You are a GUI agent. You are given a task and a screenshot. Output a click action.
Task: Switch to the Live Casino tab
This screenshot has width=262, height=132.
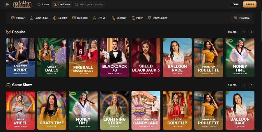tap(62, 4)
